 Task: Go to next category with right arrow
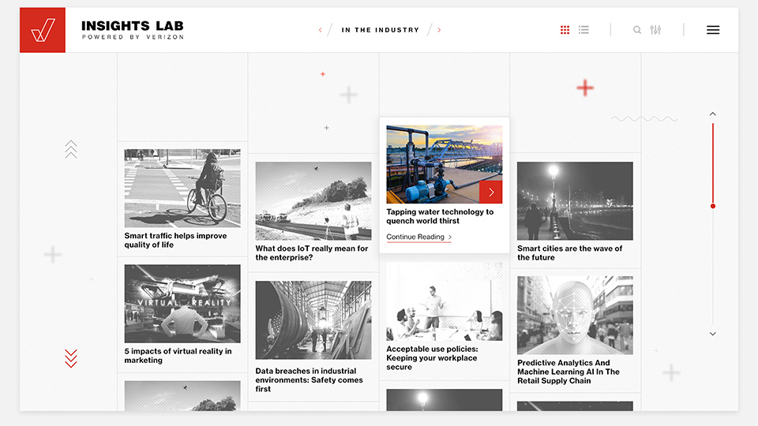439,30
